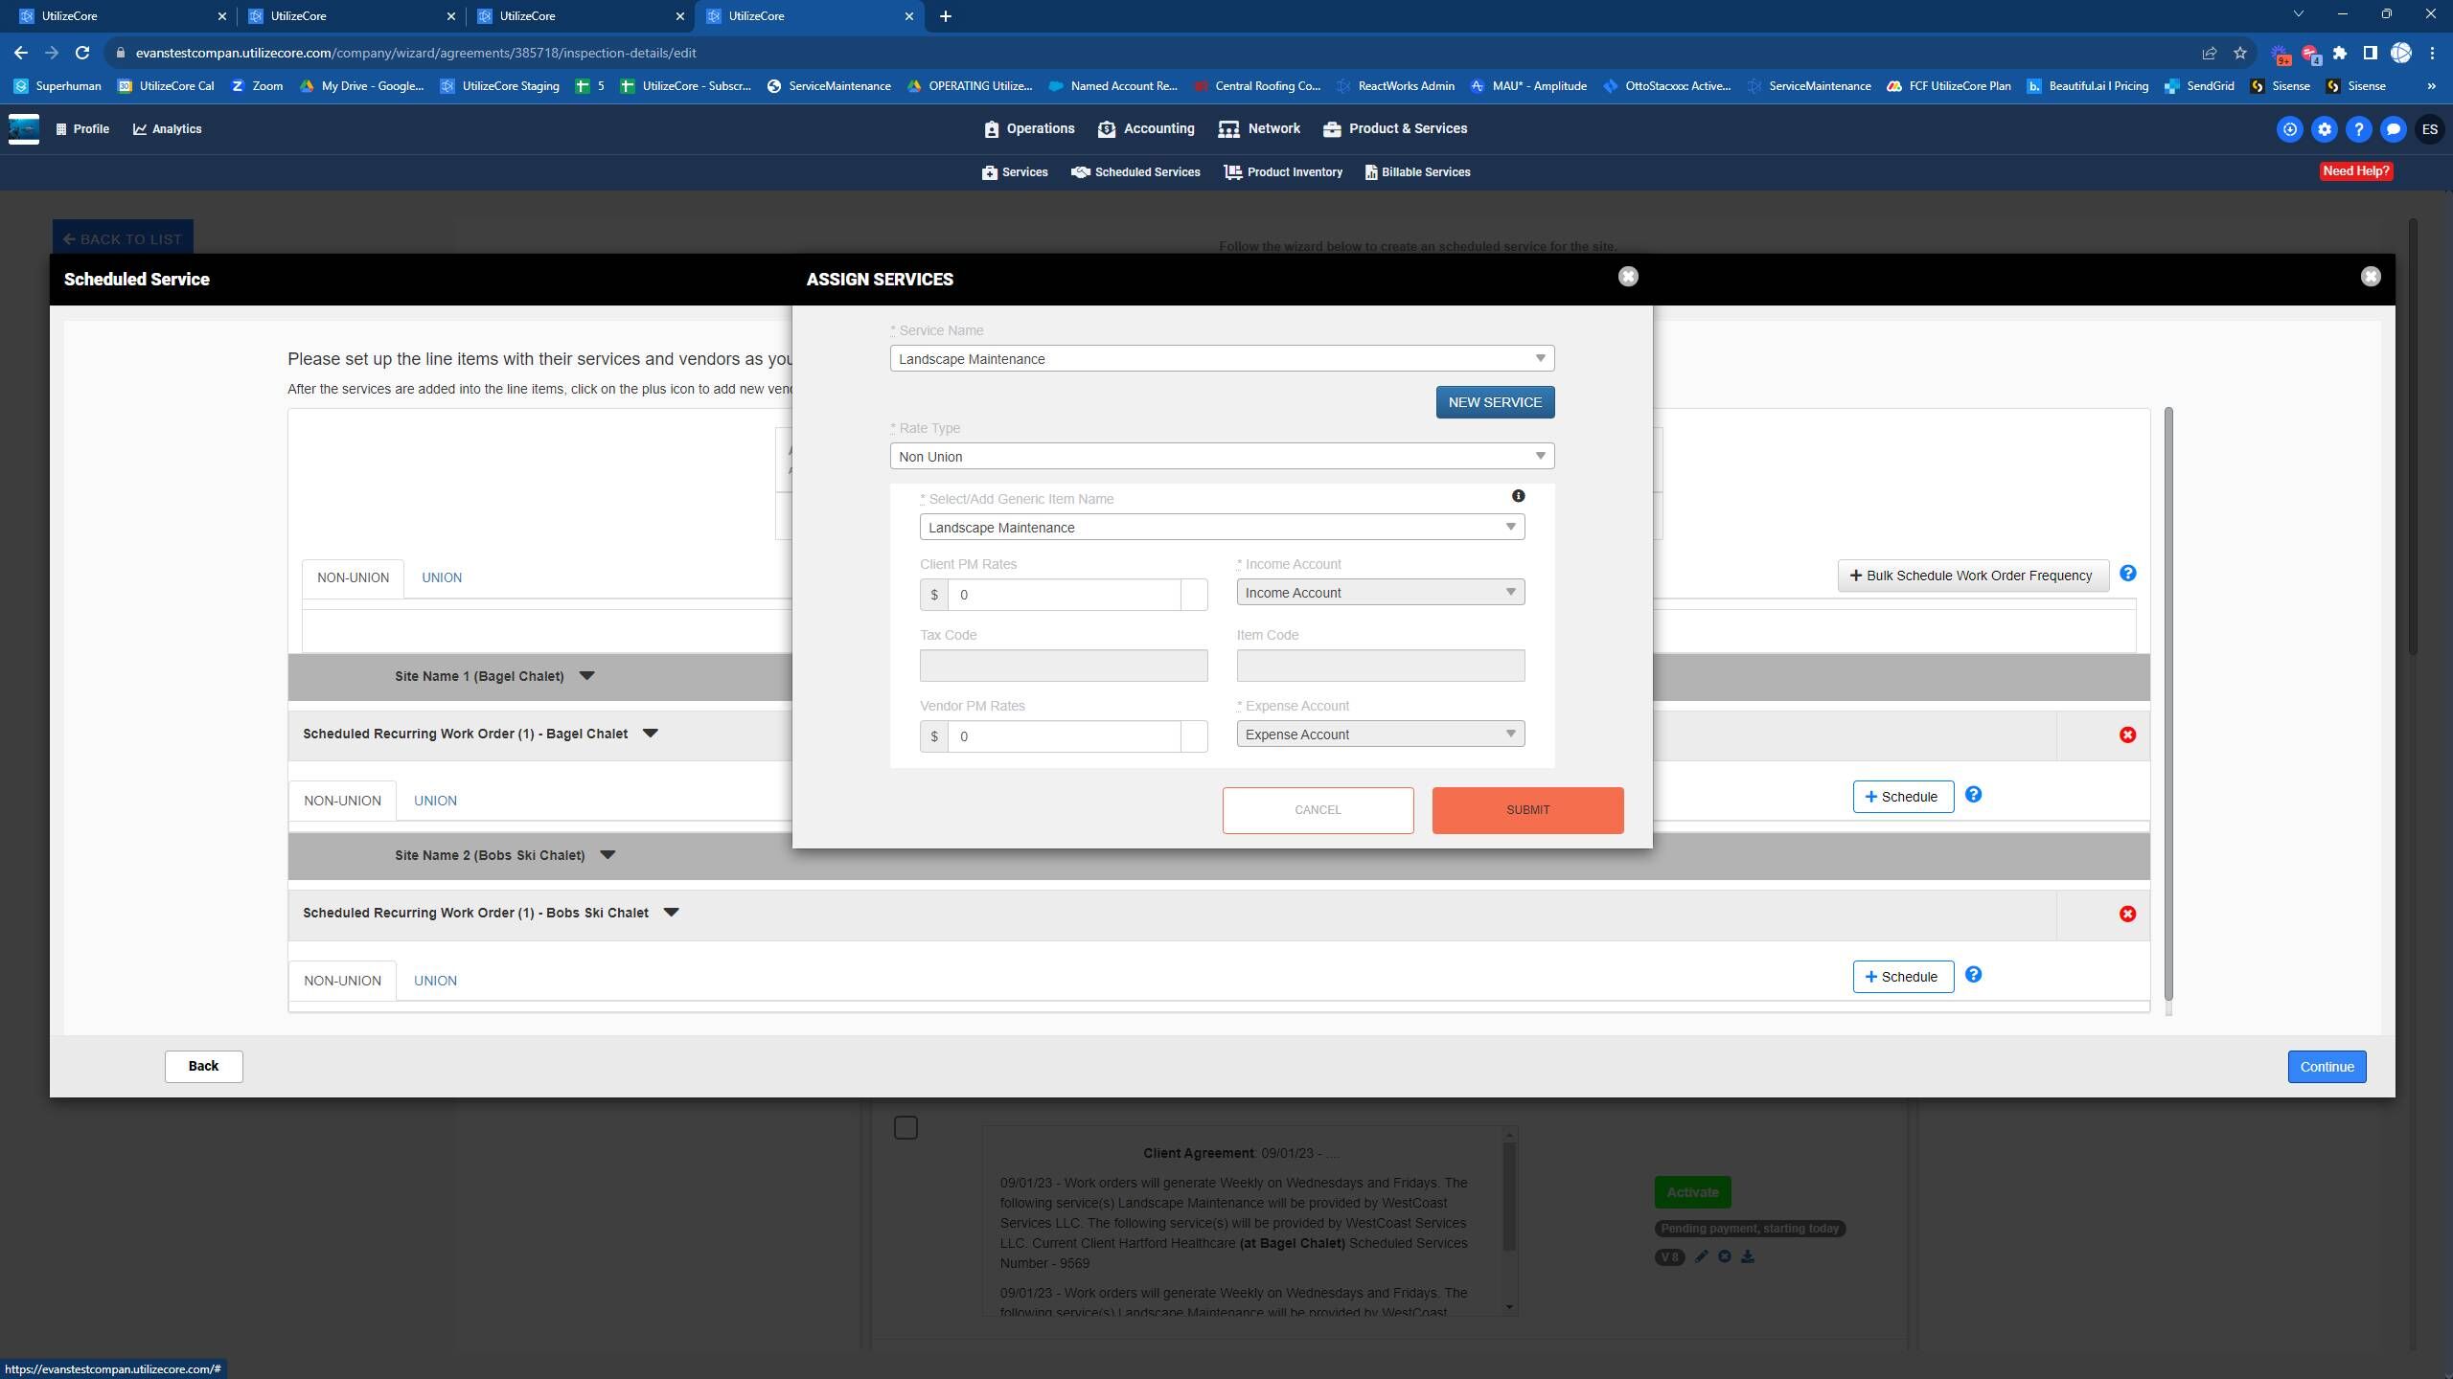Viewport: 2453px width, 1379px height.
Task: Open the Income Account dropdown
Action: tap(1380, 593)
